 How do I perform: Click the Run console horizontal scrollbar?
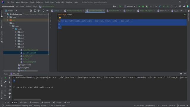pyautogui.click(x=27, y=100)
